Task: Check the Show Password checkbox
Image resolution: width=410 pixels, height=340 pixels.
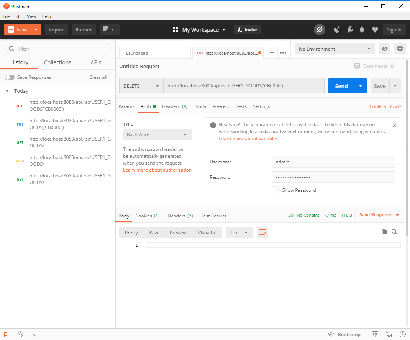Action: [x=275, y=190]
